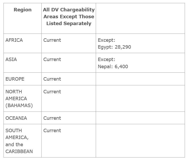Click the empty exception cell for EUROPE
Screen dimensions: 190x161
[x=140, y=79]
